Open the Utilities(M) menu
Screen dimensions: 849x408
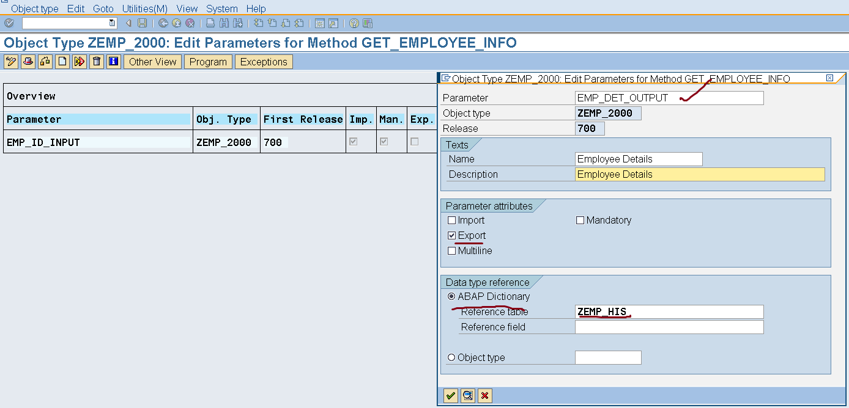point(144,9)
